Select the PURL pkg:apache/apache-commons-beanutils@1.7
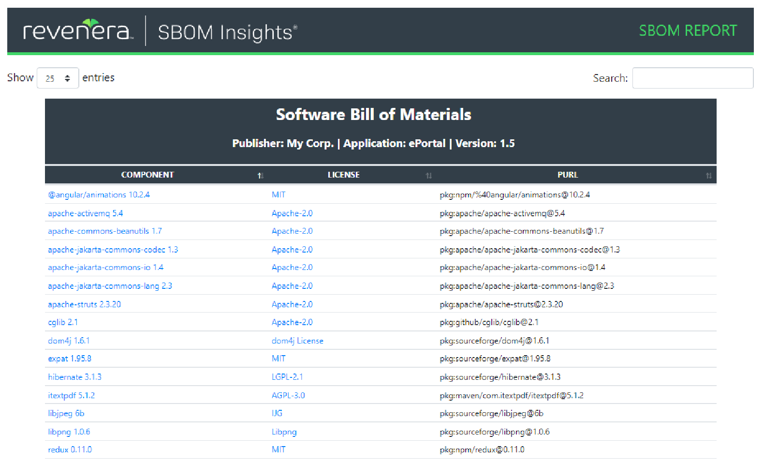 pyautogui.click(x=522, y=231)
